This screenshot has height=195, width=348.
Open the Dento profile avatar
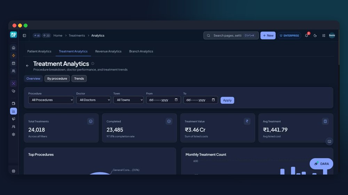(x=332, y=35)
